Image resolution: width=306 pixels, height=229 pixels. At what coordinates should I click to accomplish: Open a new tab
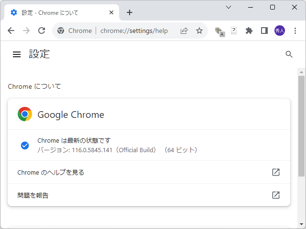click(130, 12)
